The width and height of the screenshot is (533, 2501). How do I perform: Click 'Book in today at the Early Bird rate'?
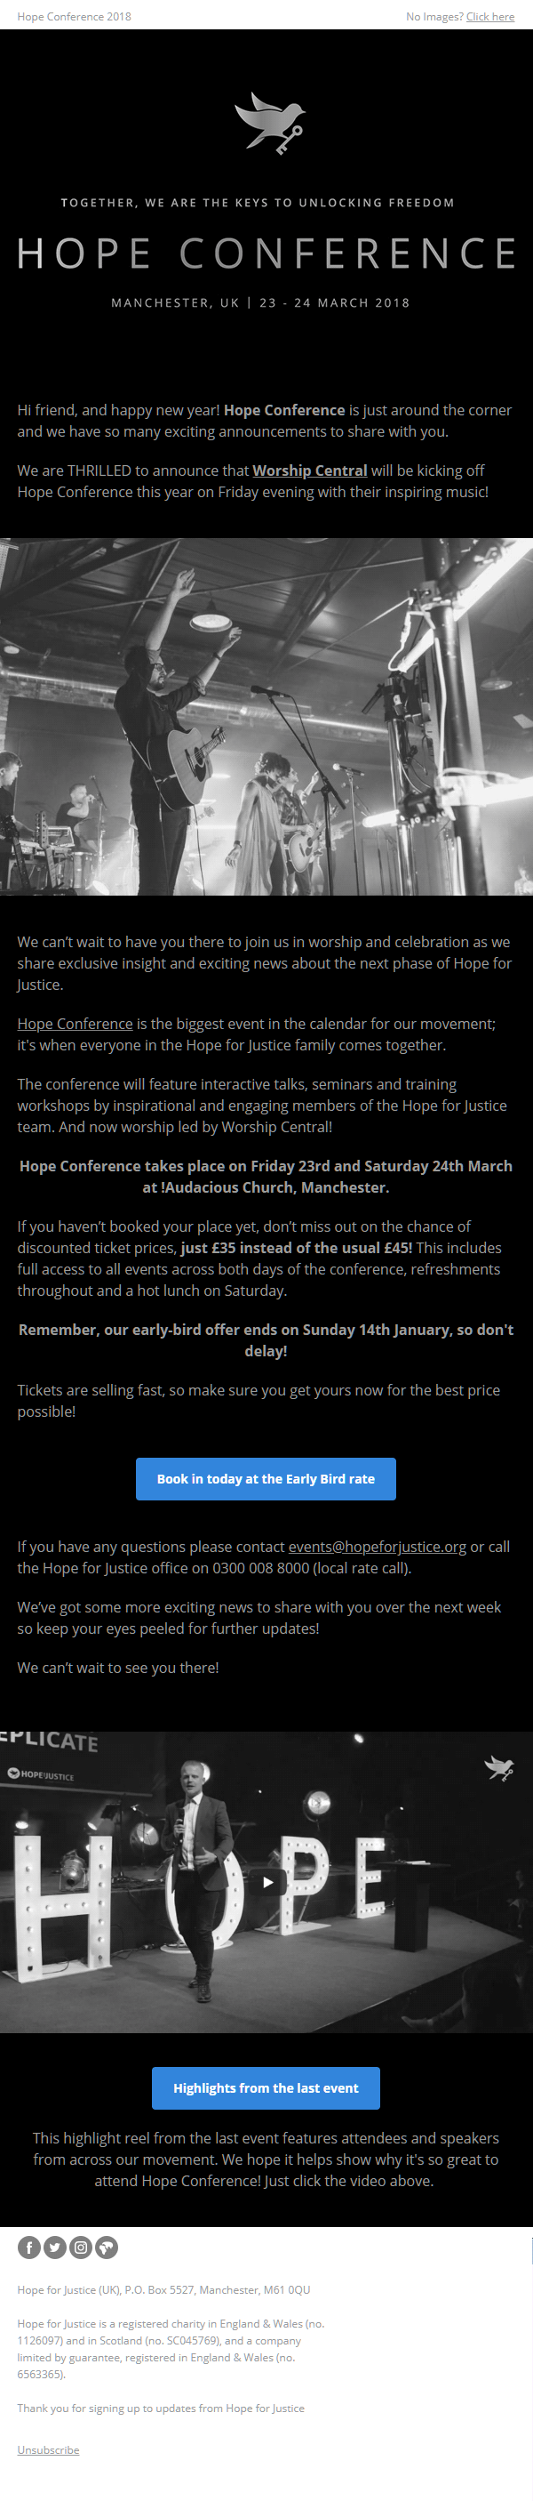[266, 1479]
